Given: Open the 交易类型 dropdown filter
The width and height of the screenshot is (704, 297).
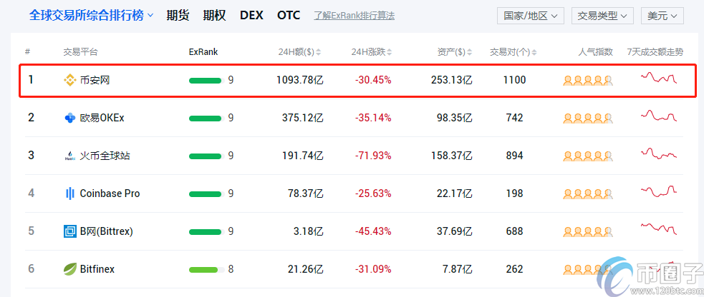Looking at the screenshot, I should point(602,16).
